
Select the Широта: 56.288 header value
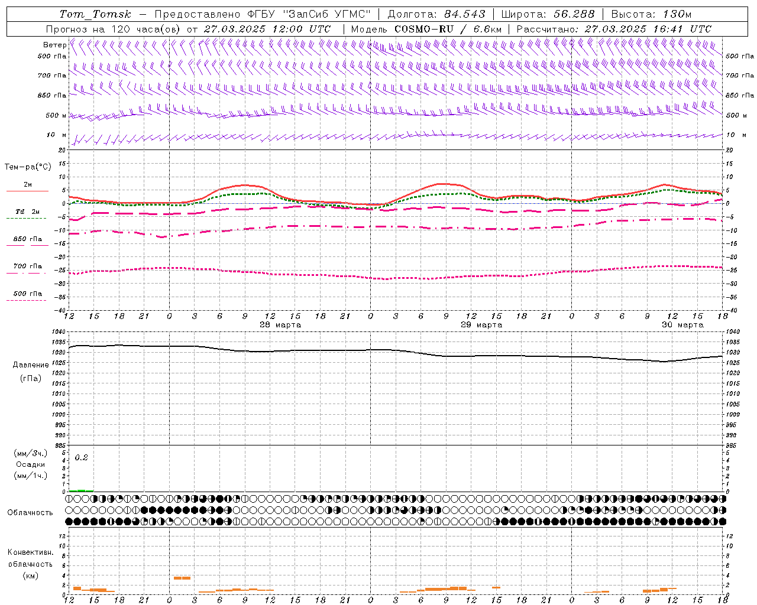548,14
